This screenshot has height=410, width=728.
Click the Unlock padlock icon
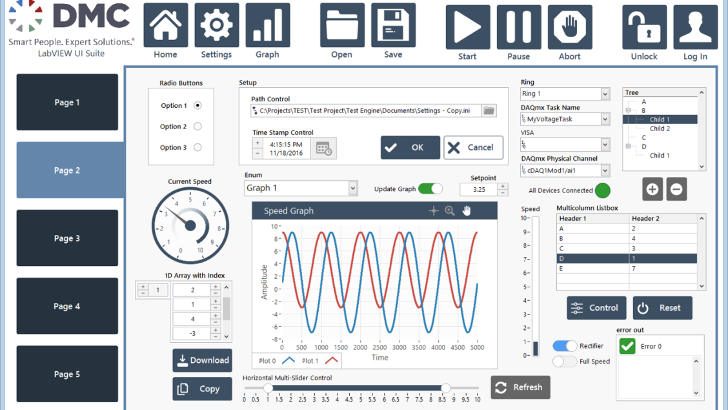644,27
